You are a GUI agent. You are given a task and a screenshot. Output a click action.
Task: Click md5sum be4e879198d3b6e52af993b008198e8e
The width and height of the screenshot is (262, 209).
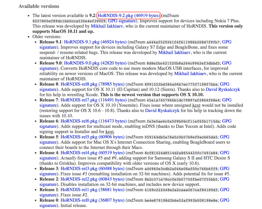pos(181,200)
